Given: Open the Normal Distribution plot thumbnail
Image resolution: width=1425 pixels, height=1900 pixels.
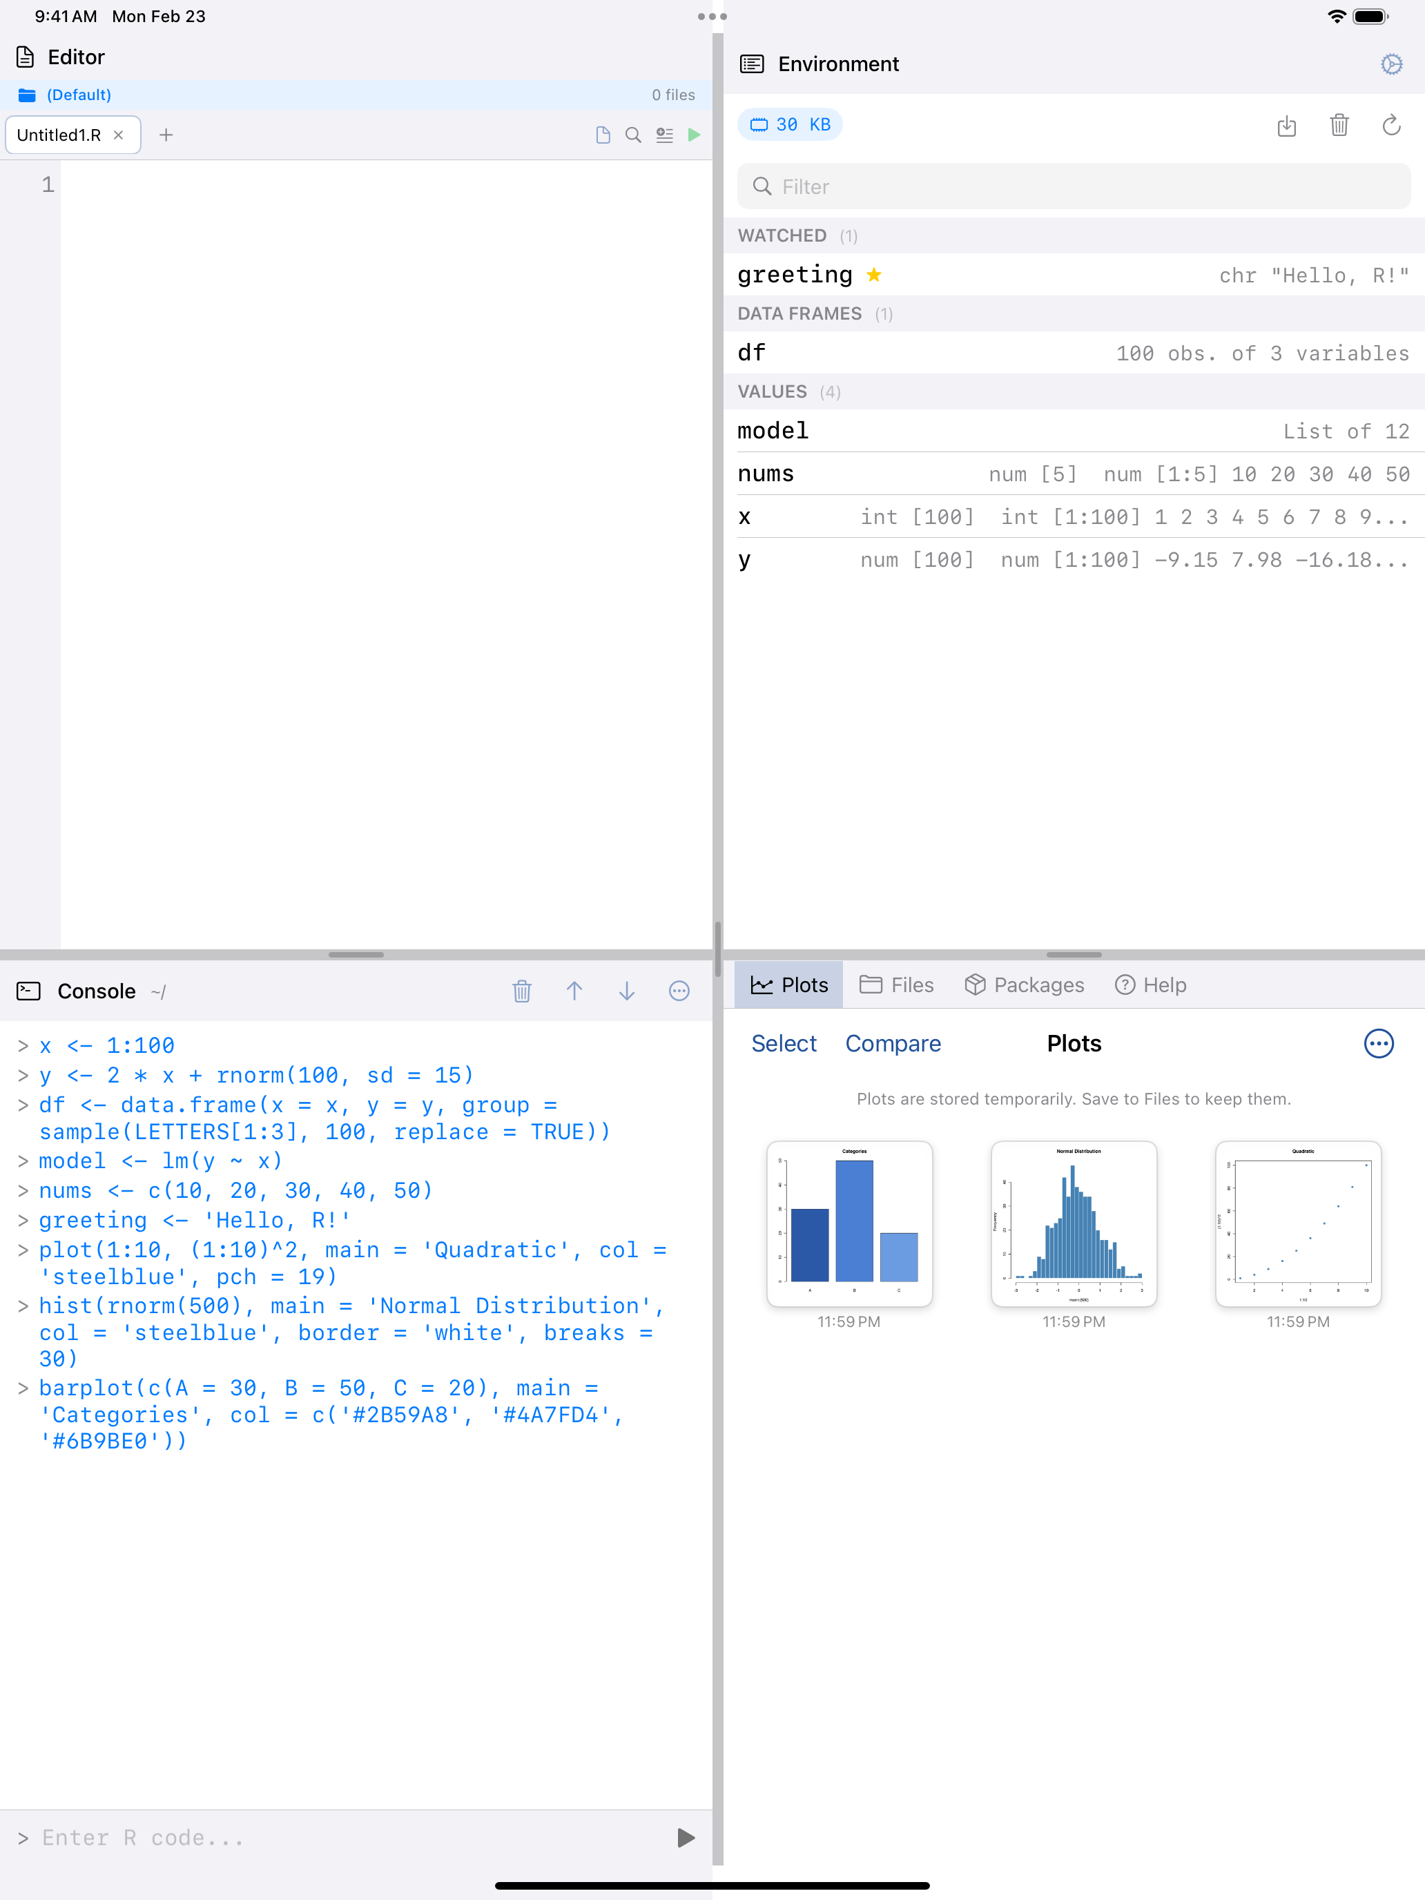Looking at the screenshot, I should point(1074,1224).
